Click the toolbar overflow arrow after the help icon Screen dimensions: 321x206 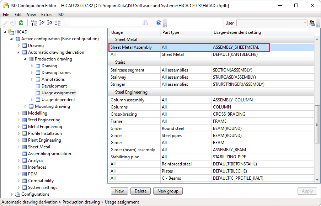pyautogui.click(x=165, y=23)
